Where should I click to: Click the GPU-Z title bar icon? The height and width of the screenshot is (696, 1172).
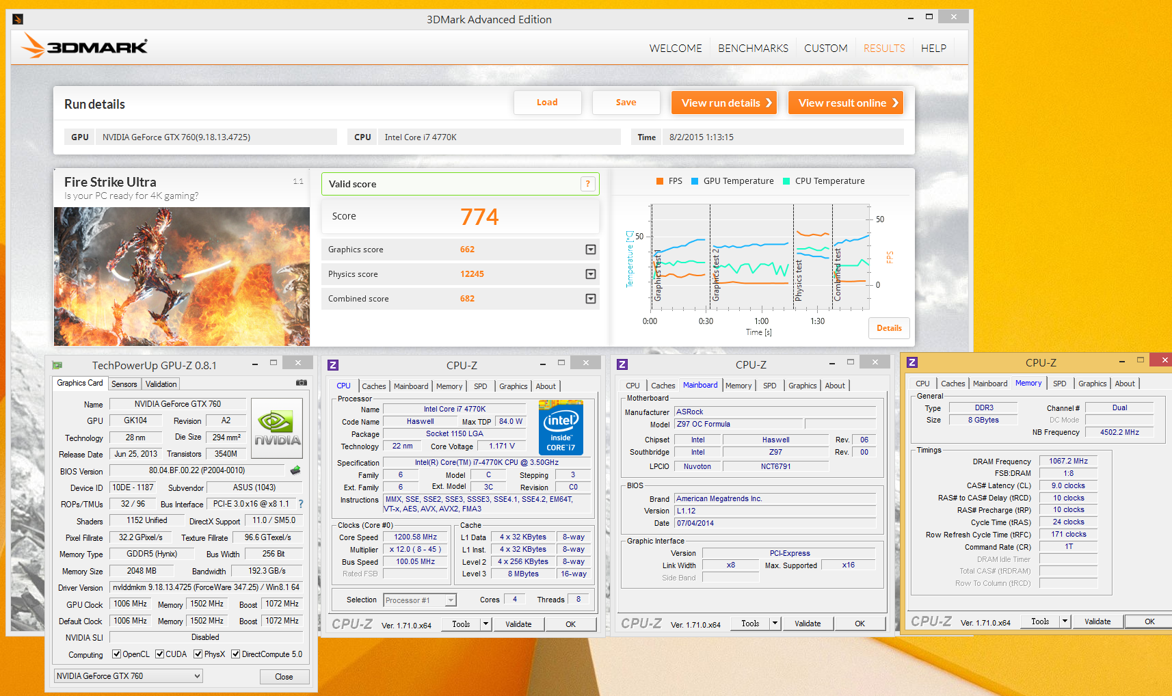coord(57,365)
